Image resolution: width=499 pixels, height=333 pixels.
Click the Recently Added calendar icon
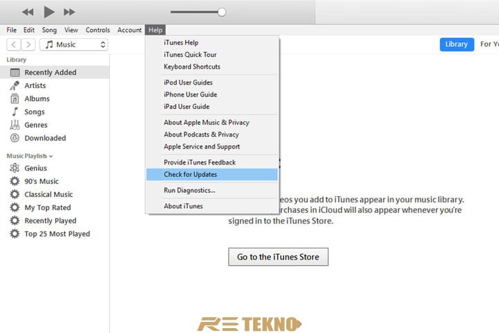tap(15, 73)
